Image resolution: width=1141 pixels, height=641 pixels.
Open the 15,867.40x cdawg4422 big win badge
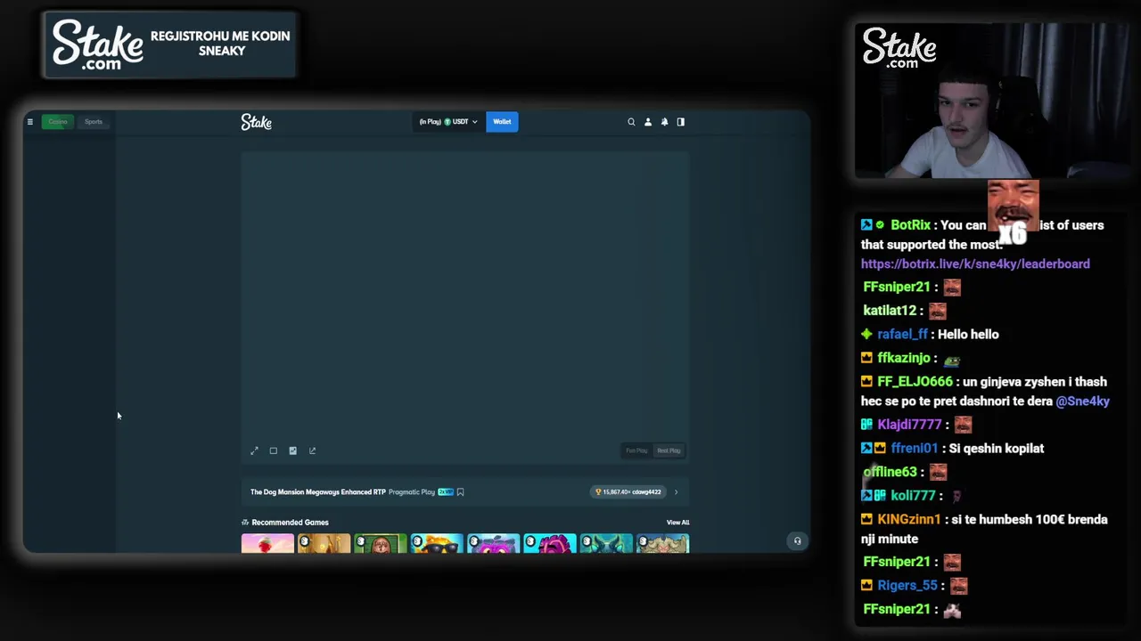click(x=629, y=492)
